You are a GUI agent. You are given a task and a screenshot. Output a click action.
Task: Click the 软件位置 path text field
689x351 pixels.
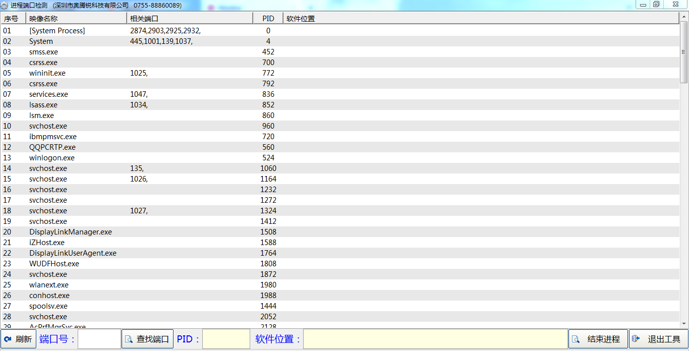(x=435, y=339)
